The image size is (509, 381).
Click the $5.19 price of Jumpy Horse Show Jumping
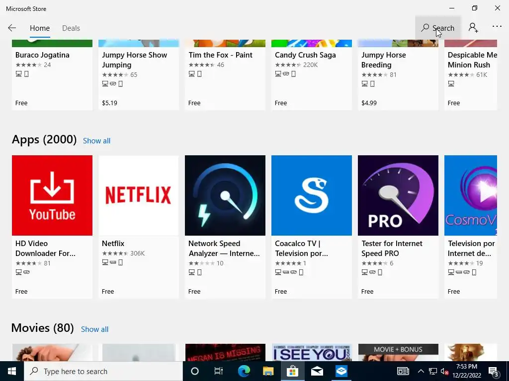(x=109, y=103)
